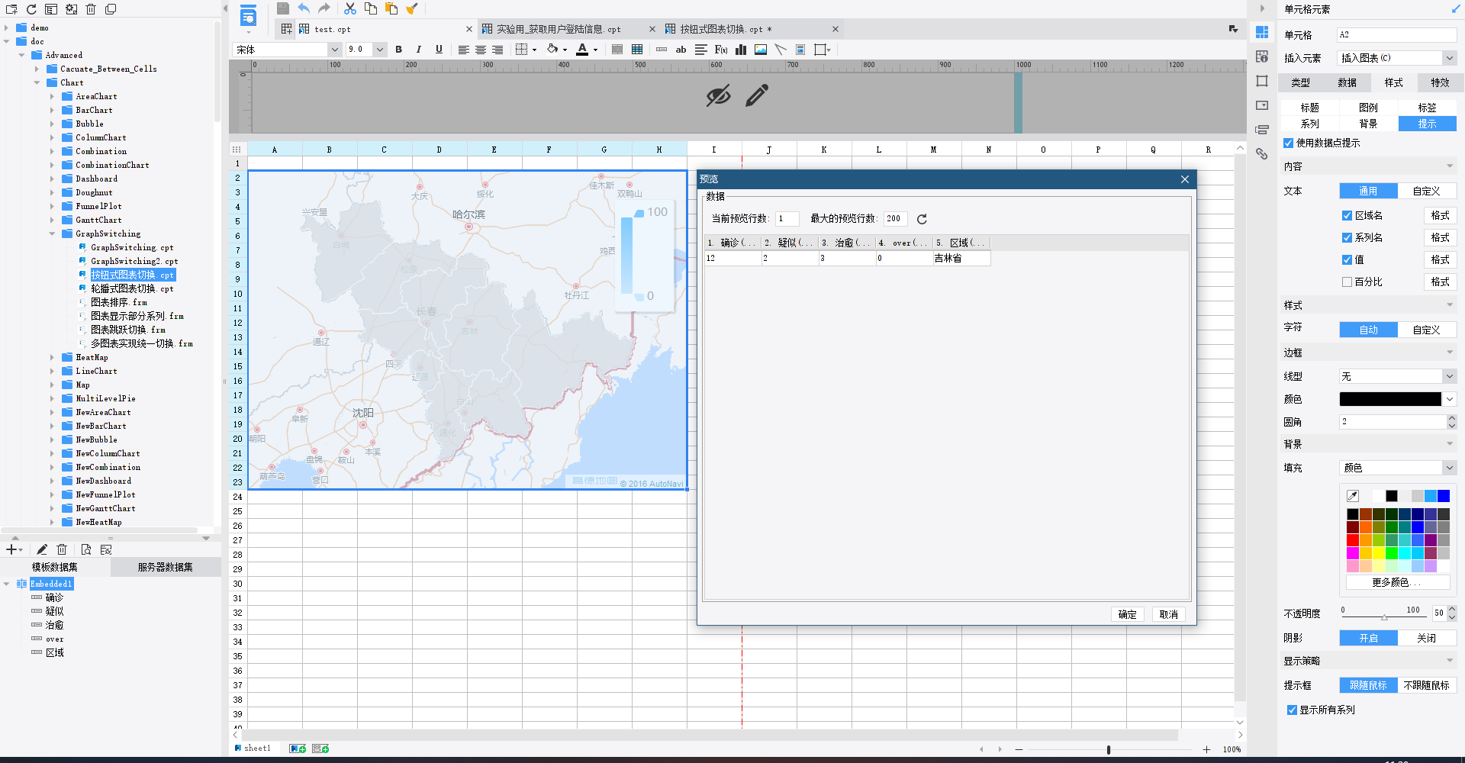Click the 最大的预览行数 input field
Viewport: 1465px width, 763px height.
896,219
